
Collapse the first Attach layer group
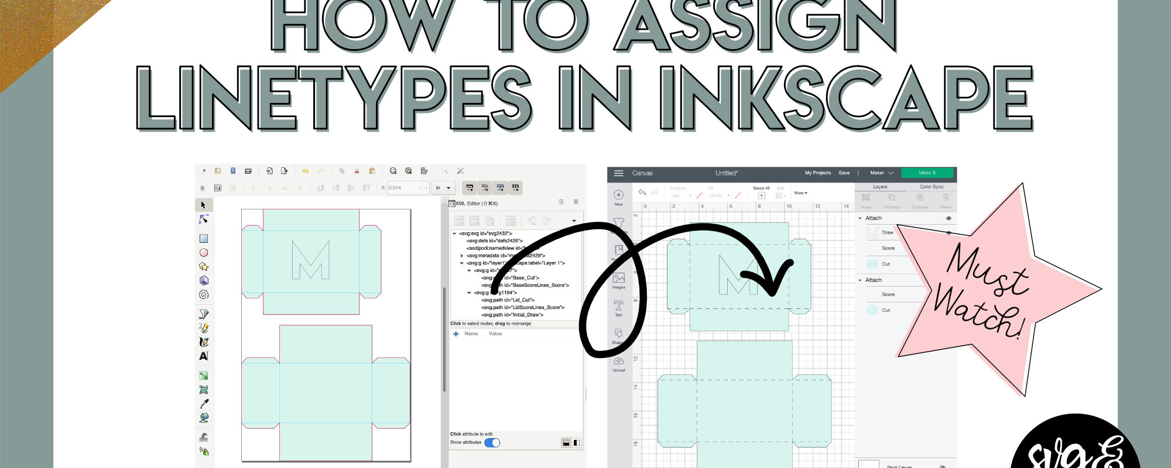(860, 218)
